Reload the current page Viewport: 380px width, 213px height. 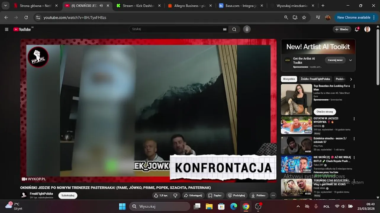click(x=26, y=17)
